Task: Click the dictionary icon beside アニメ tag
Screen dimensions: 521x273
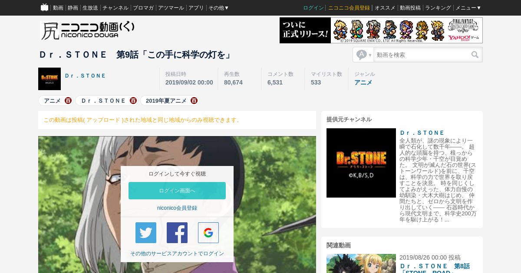Action: click(68, 101)
